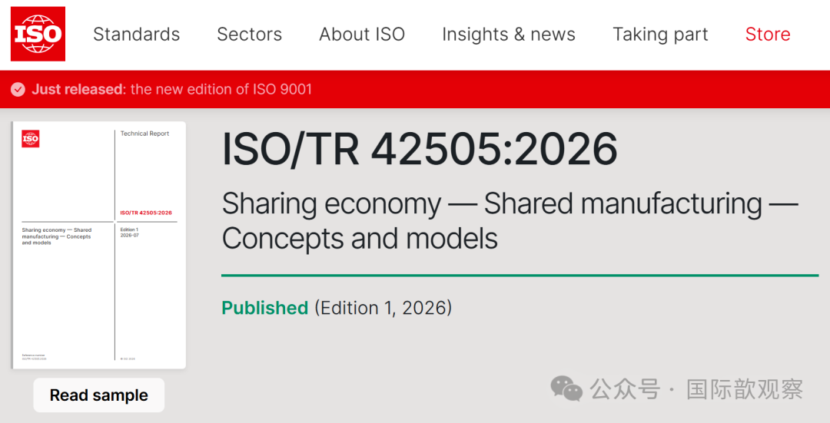Open the document cover thumbnail

pyautogui.click(x=99, y=245)
